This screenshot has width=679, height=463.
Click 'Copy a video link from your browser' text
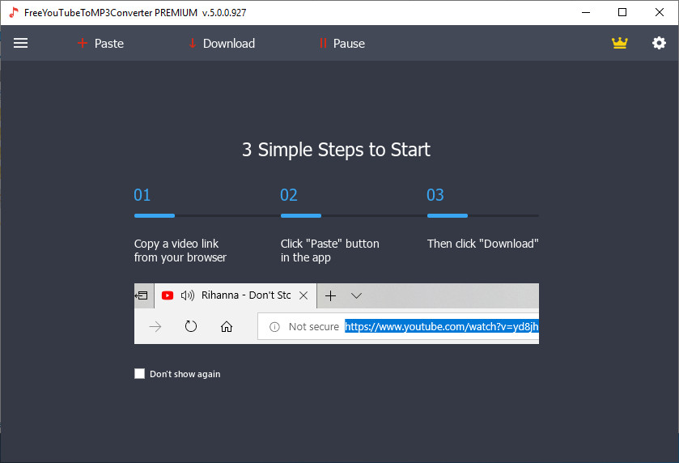(180, 250)
